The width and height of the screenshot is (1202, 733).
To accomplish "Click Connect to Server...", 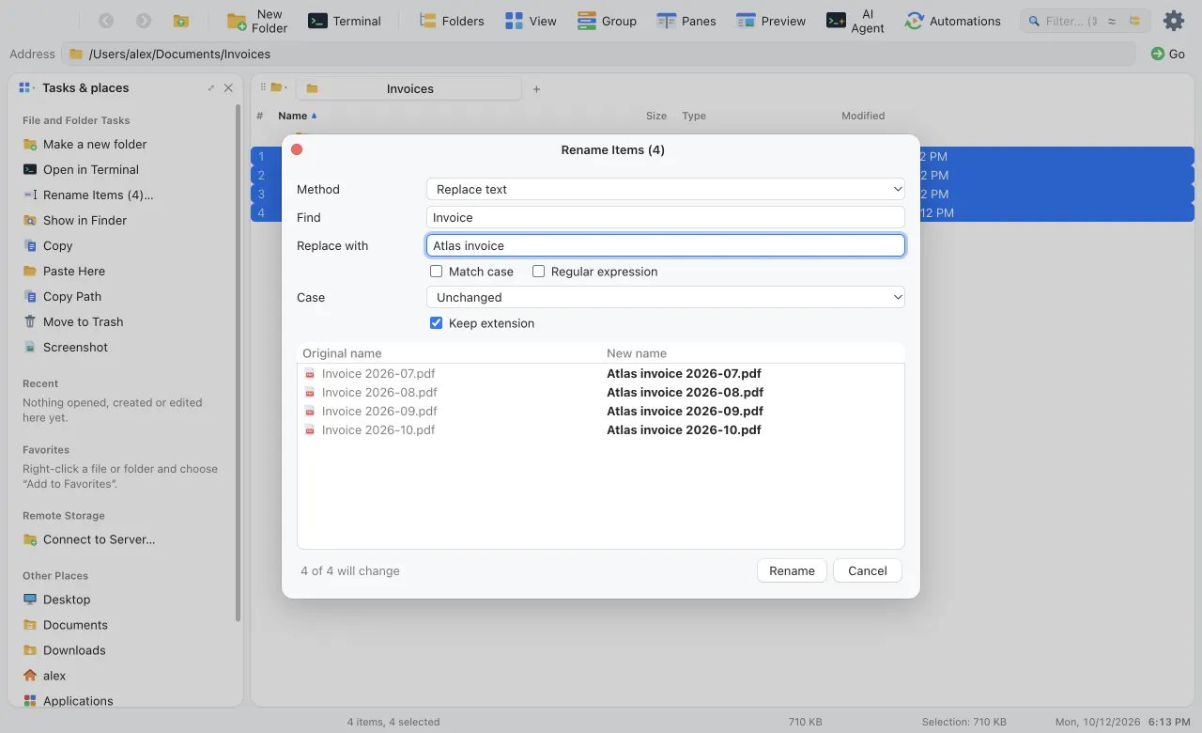I will [89, 540].
